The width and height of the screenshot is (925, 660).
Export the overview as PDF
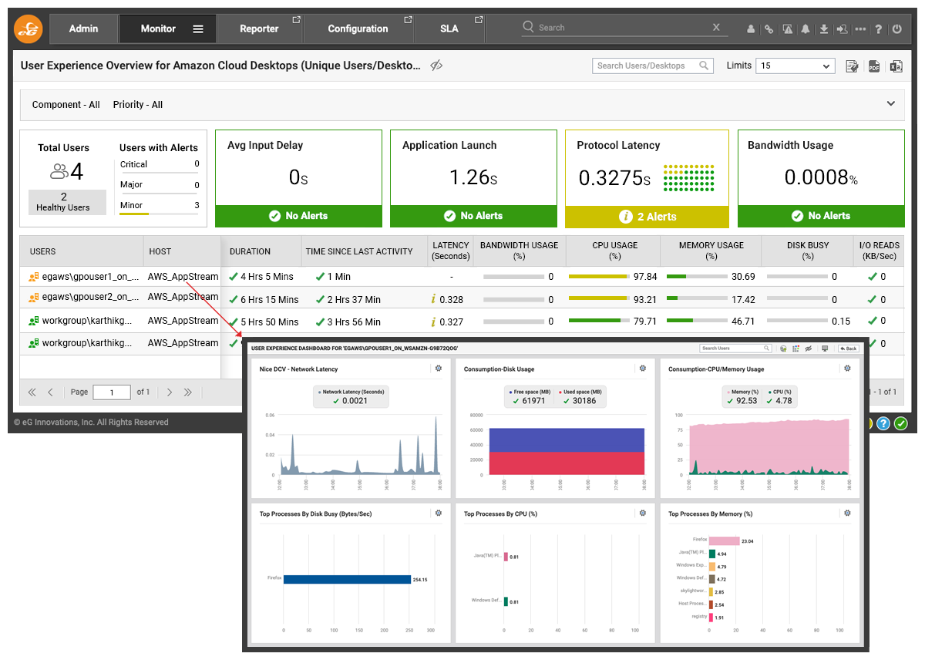coord(874,66)
